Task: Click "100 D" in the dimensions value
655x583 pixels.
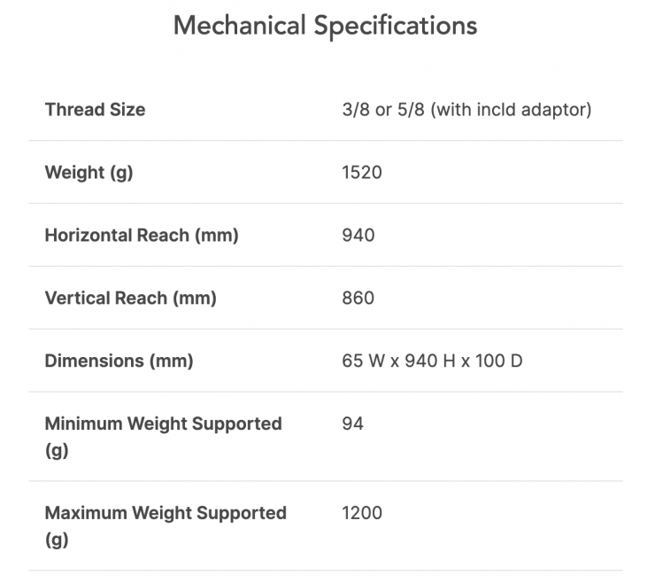Action: pyautogui.click(x=500, y=361)
